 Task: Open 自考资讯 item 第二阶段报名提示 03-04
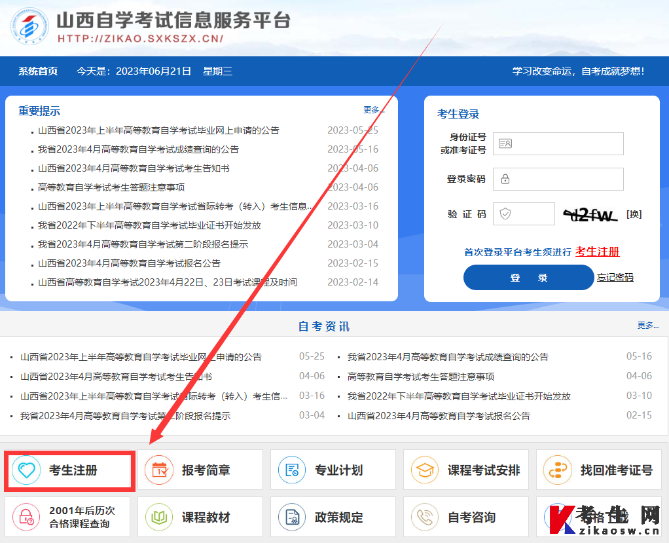(x=126, y=416)
